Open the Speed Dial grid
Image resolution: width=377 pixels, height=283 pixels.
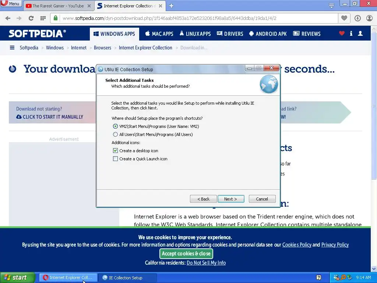(43, 18)
